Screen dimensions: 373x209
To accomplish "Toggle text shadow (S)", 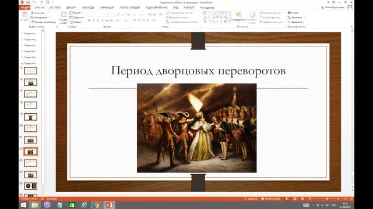I will coord(103,21).
